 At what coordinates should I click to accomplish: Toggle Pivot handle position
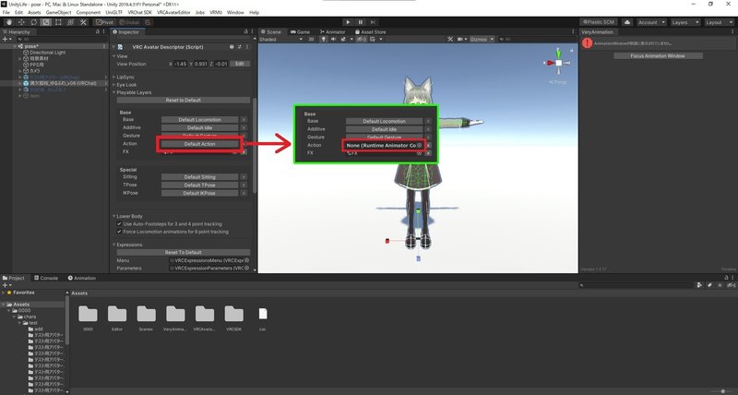(x=104, y=22)
